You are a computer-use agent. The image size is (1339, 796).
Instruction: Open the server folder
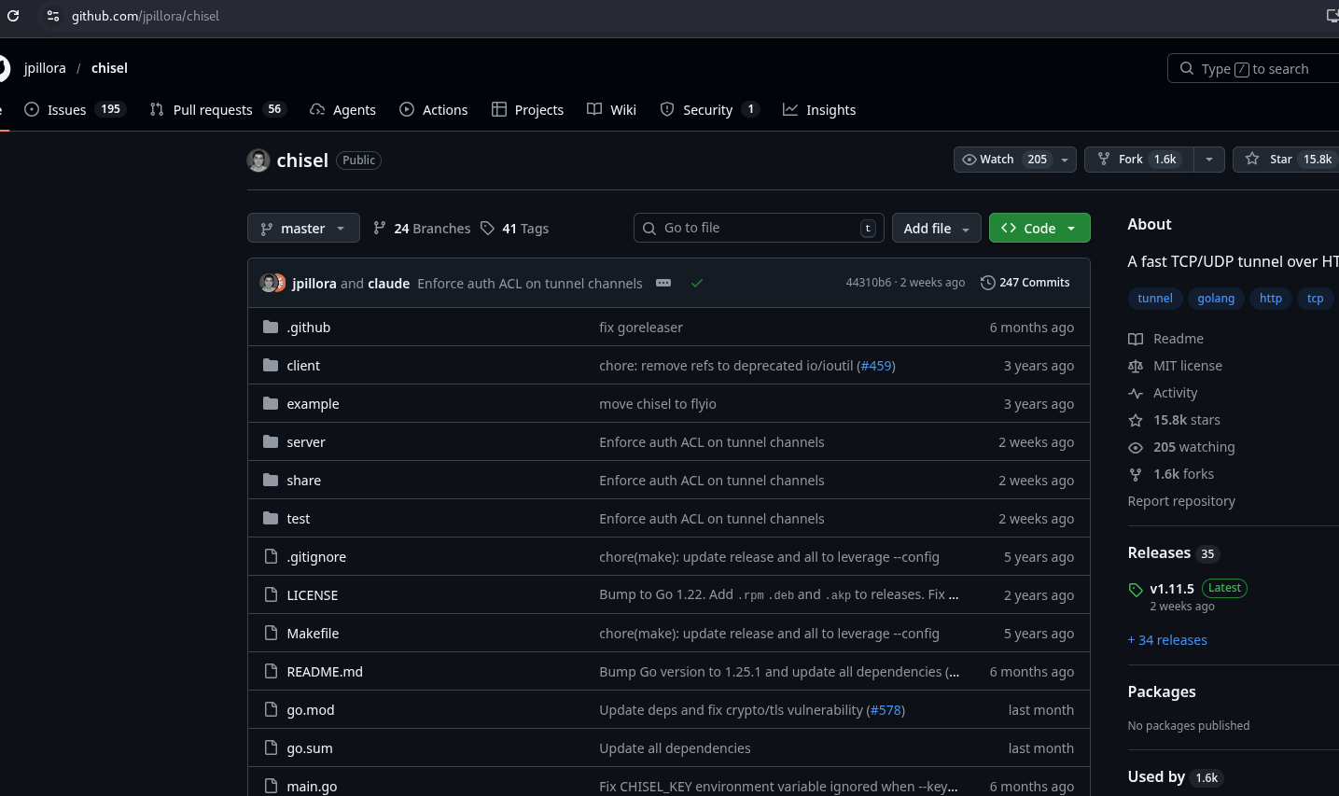pyautogui.click(x=306, y=442)
